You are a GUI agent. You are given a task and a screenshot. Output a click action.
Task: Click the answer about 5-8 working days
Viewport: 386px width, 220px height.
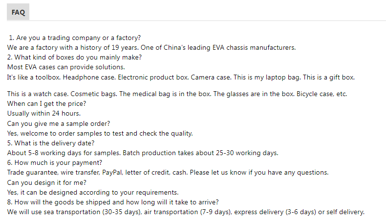143,153
